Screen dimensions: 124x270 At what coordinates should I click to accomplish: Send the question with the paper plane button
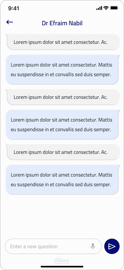[112, 246]
